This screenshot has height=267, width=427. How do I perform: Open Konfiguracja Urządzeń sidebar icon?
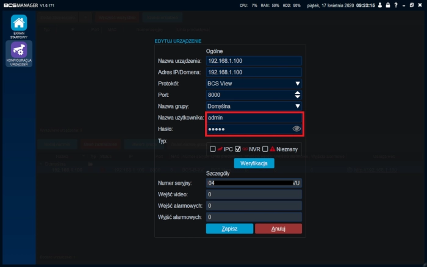[x=19, y=54]
